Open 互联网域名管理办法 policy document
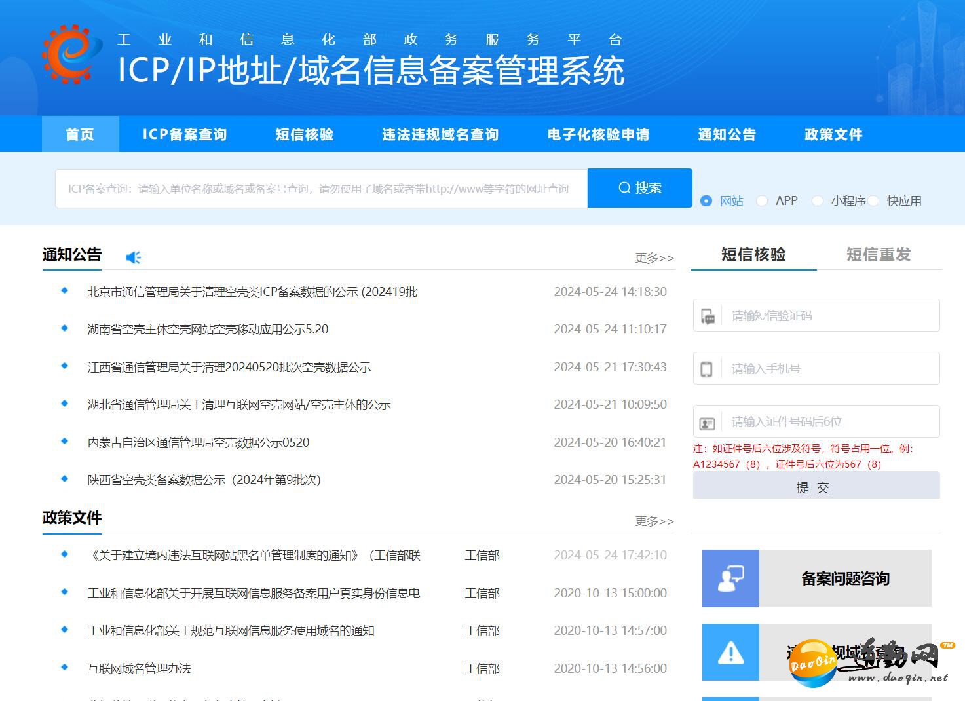Viewport: 965px width, 701px height. coord(140,668)
